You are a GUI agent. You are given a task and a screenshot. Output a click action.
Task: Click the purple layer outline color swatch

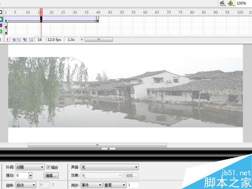[1, 25]
